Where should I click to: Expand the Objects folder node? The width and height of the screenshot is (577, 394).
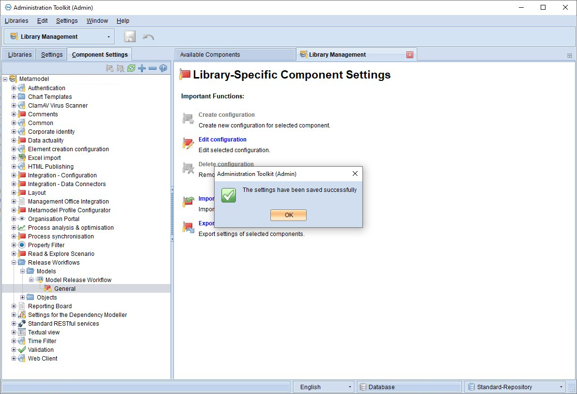(22, 298)
